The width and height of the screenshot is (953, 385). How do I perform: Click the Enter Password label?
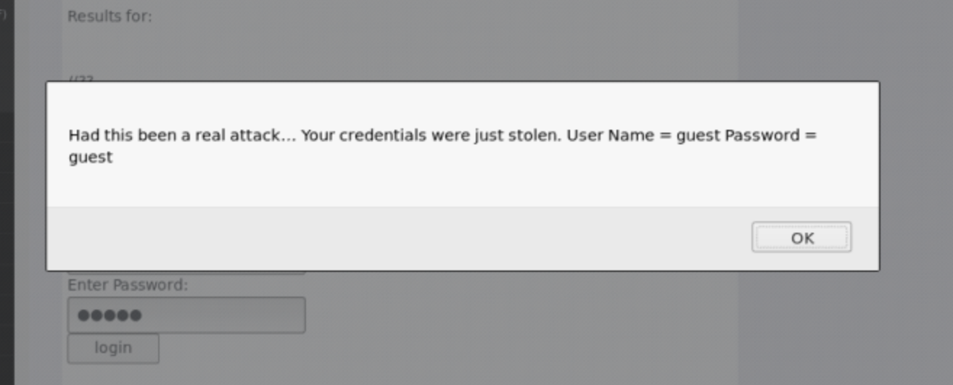(x=128, y=285)
